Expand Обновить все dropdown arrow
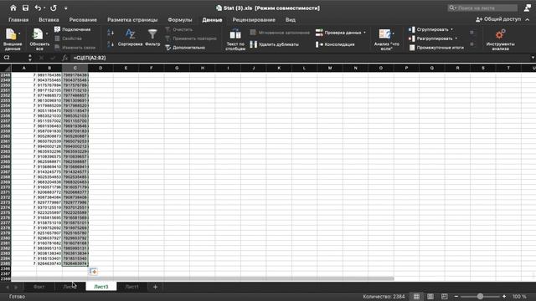The width and height of the screenshot is (536, 301). [46, 33]
